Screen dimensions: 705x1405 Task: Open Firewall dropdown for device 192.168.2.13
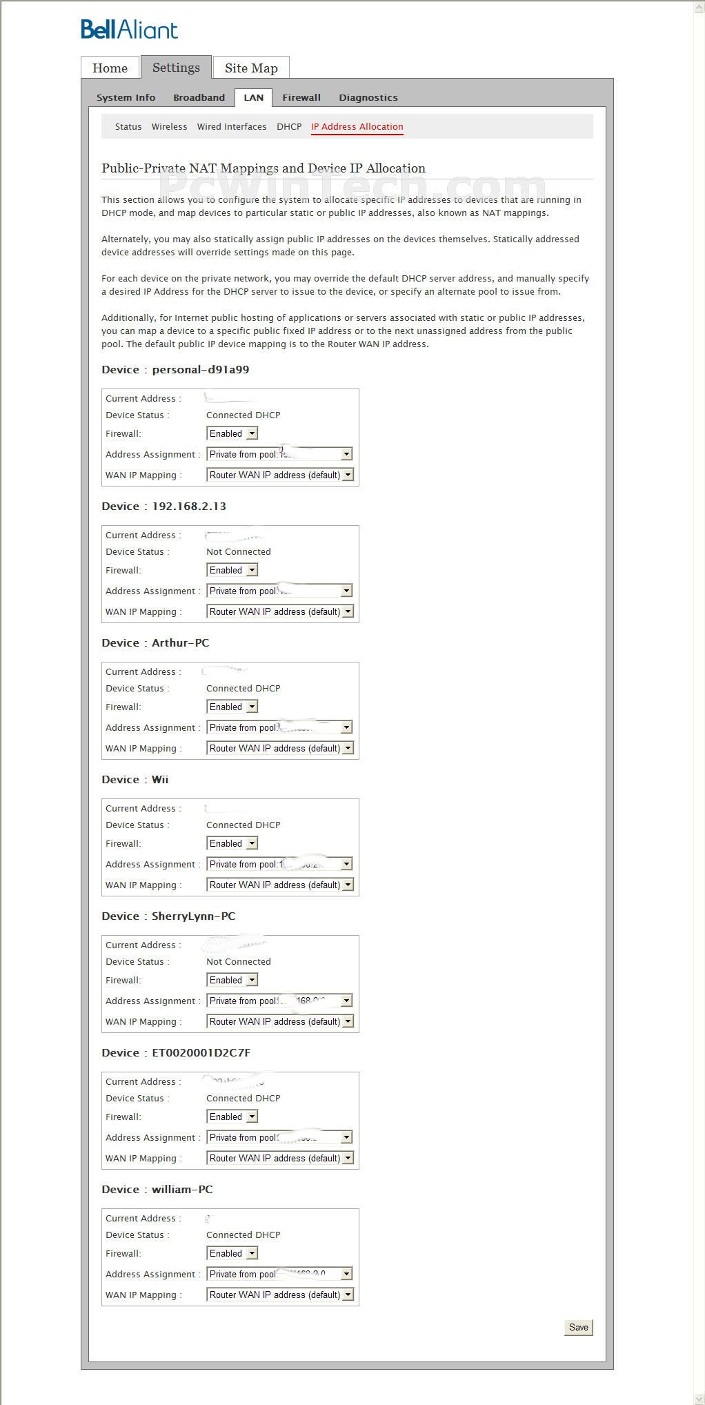click(232, 570)
